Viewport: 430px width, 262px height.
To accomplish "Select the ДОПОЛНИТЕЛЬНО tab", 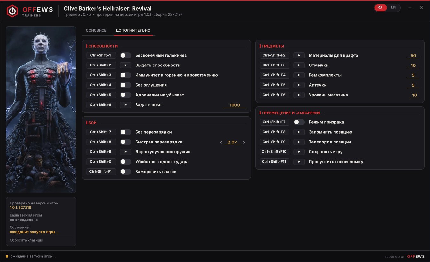I will click(x=133, y=30).
